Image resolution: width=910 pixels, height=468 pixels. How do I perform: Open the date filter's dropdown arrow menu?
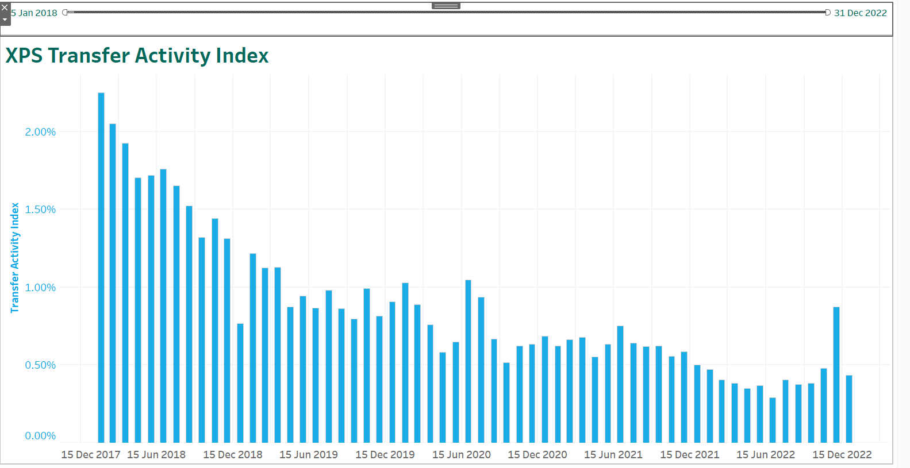point(5,20)
